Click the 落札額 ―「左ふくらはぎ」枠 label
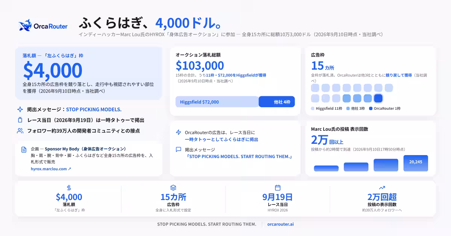This screenshot has width=451, height=236. tap(53, 55)
